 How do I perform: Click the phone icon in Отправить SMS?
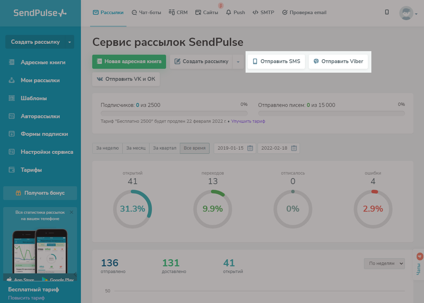[x=255, y=61]
